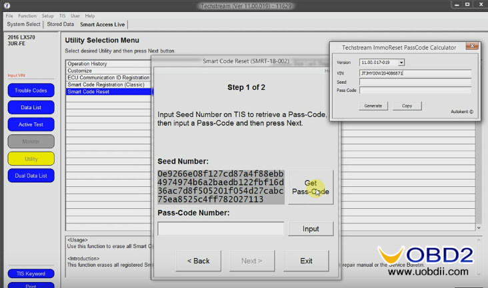Switch to System Select tab
The image size is (488, 288).
[23, 24]
